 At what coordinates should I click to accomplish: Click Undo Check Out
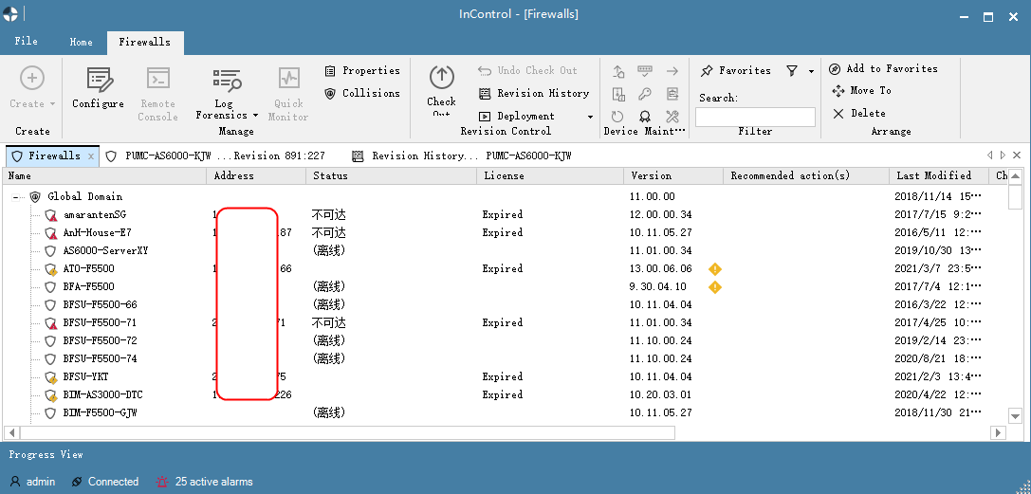[527, 70]
